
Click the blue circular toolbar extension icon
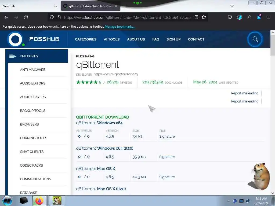[239, 17]
